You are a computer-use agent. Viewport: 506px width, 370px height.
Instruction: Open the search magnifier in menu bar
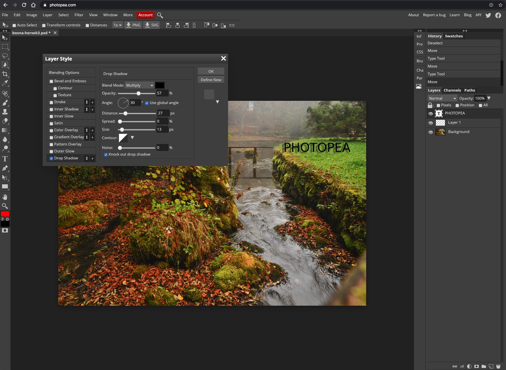pos(160,15)
